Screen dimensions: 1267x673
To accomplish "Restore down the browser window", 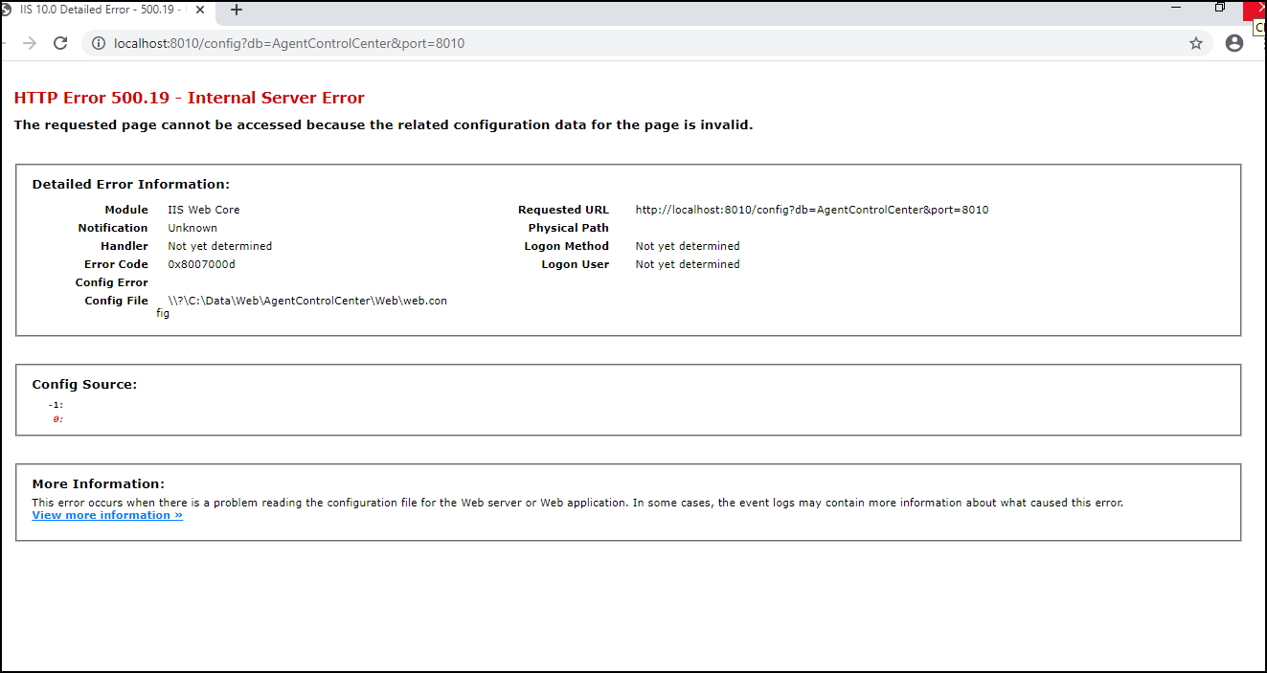I will tap(1220, 7).
